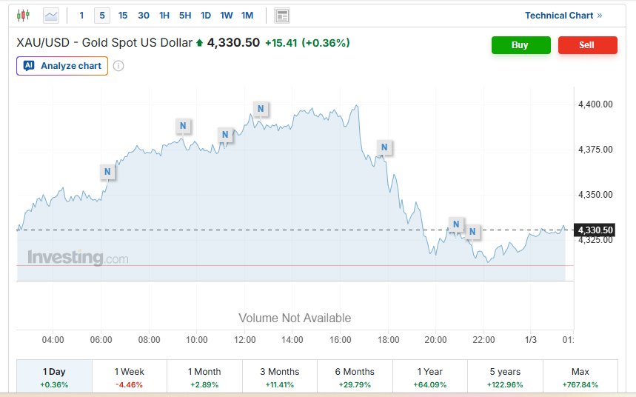Switch to the 1H interval
Viewport: 636px width, 397px height.
(164, 16)
